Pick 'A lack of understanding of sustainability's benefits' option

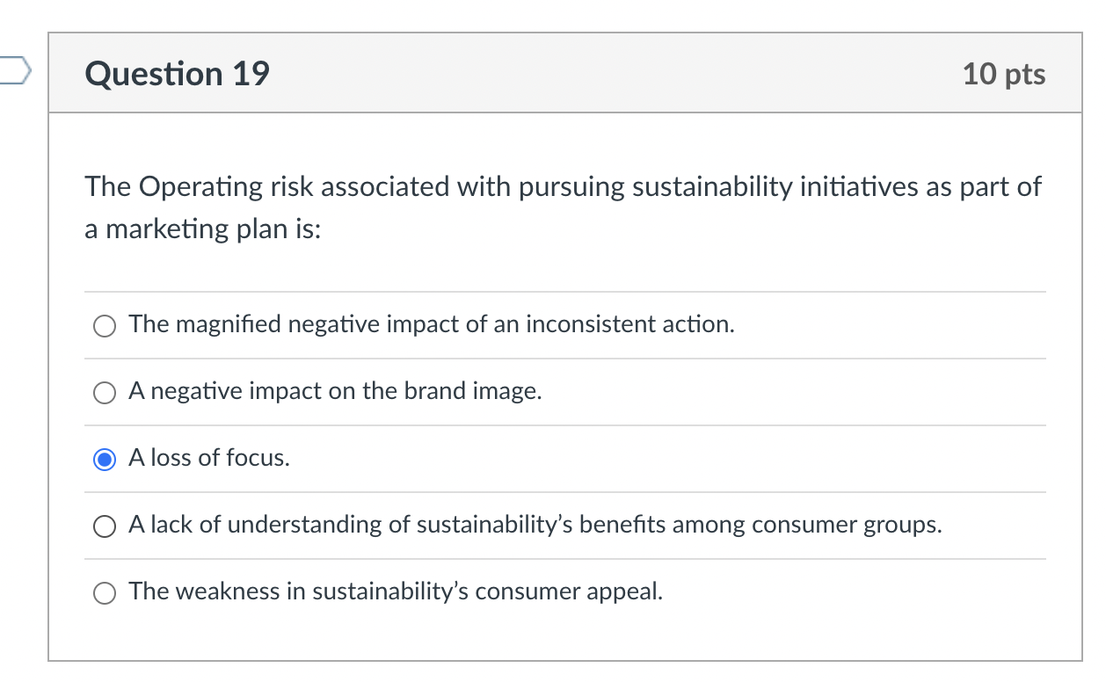tap(104, 526)
